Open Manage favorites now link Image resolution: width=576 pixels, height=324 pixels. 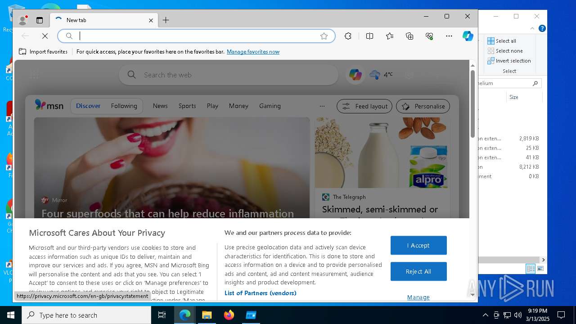point(253,52)
